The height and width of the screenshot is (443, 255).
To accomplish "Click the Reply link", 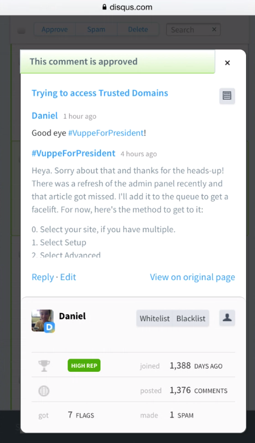I will coord(43,277).
